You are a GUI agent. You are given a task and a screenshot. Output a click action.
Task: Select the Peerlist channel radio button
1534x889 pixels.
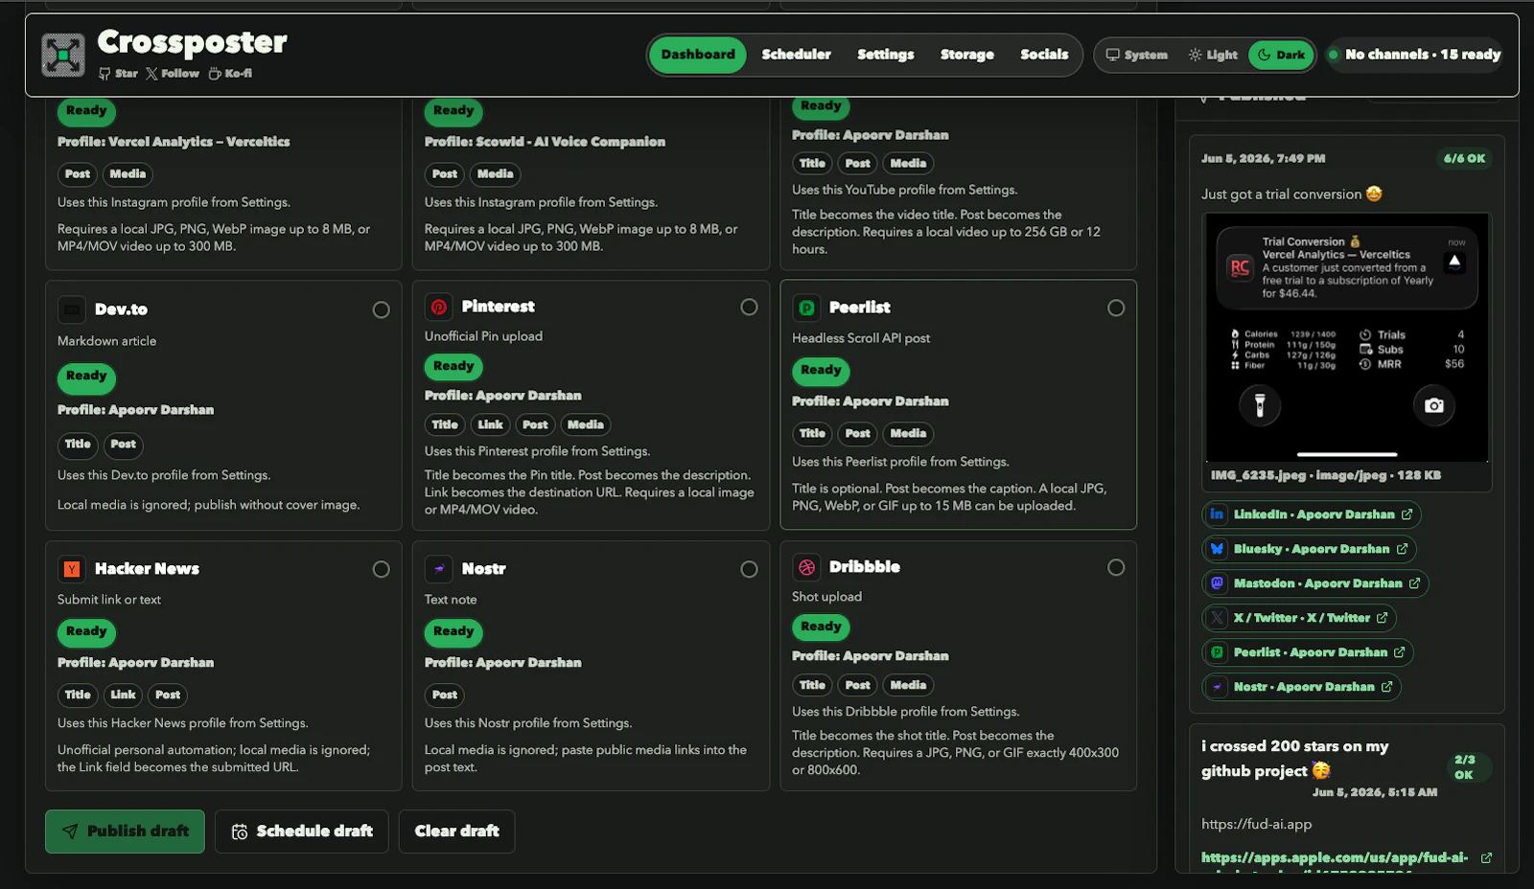click(x=1116, y=308)
